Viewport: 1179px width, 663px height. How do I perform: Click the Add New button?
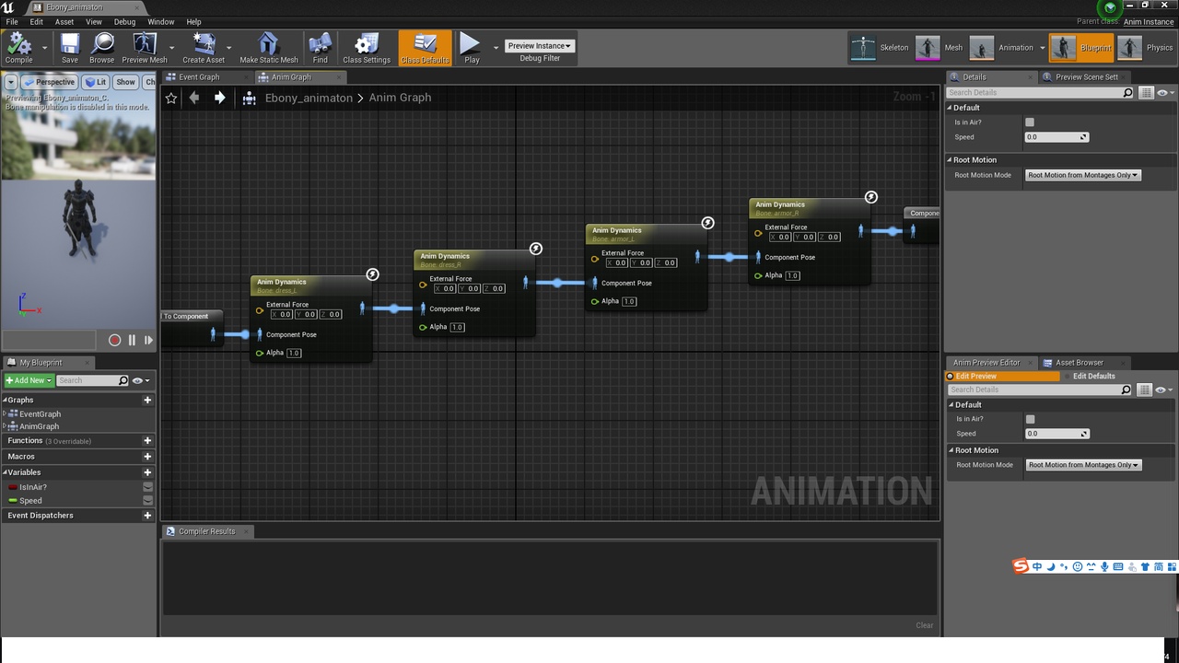[29, 380]
